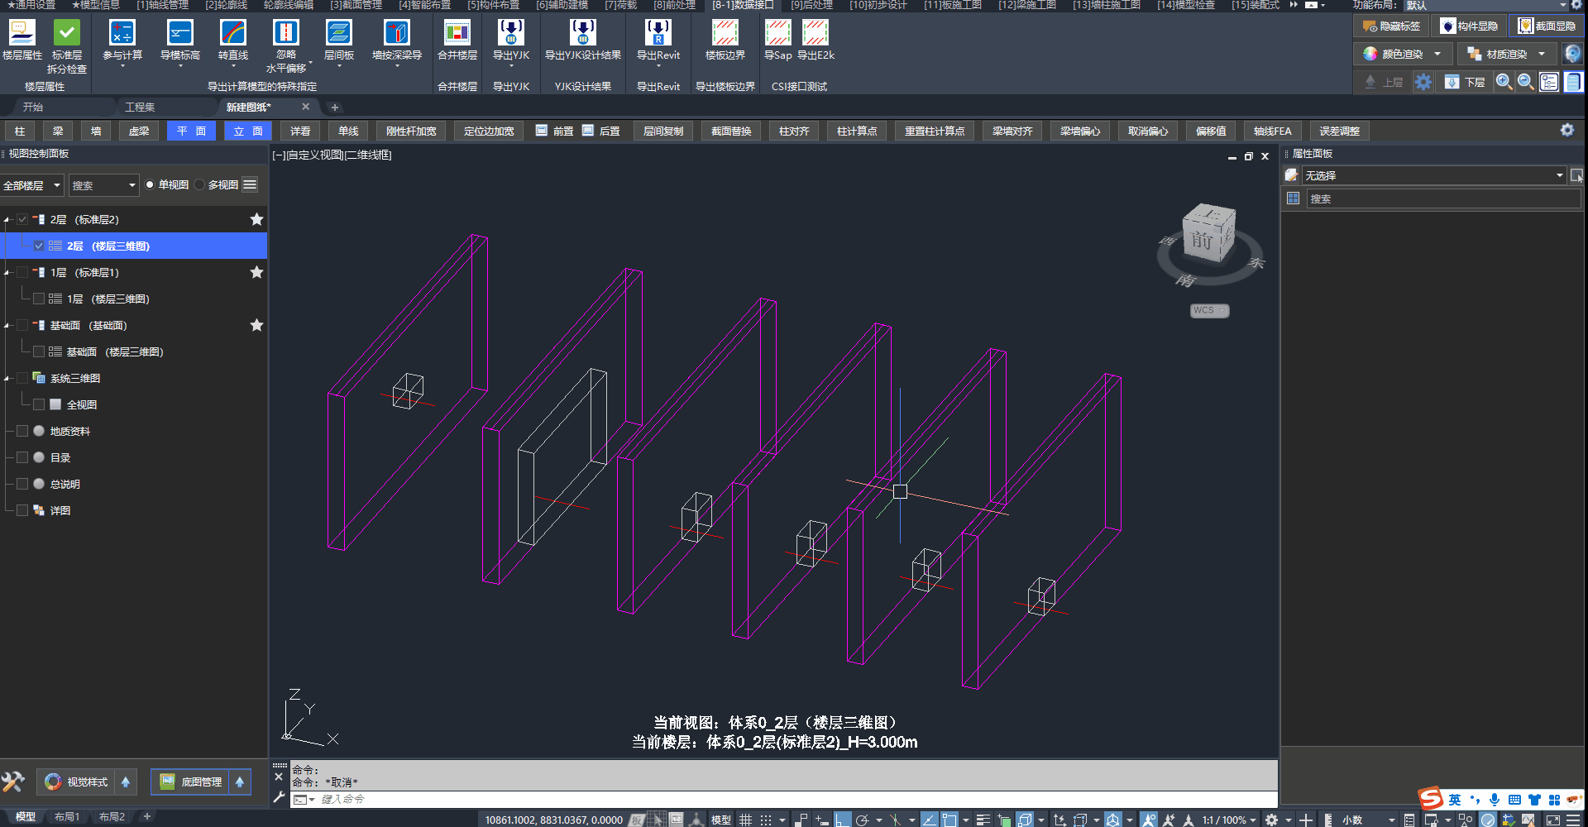Click the 导出YJK export icon
Image resolution: width=1588 pixels, height=827 pixels.
tap(510, 33)
